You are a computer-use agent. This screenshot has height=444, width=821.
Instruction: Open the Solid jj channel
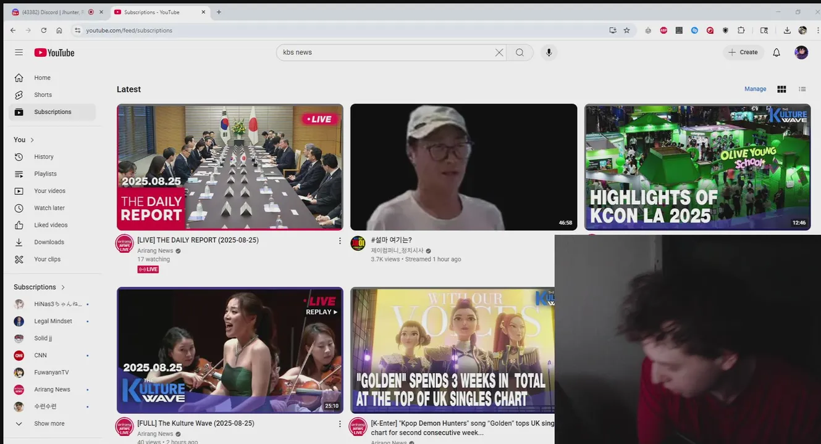pyautogui.click(x=53, y=339)
